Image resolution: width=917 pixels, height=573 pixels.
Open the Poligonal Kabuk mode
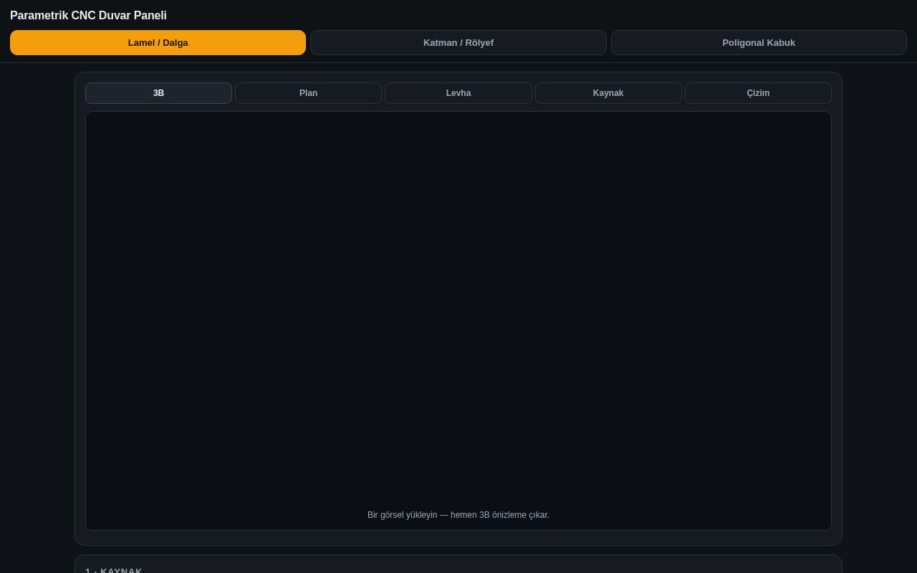(759, 42)
